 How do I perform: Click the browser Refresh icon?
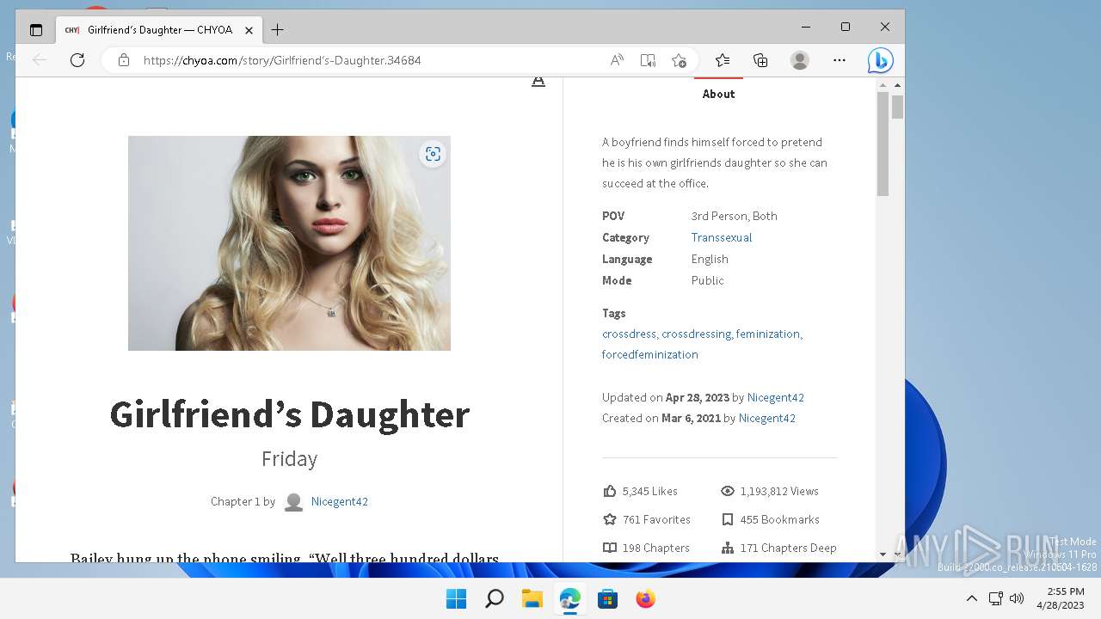click(x=77, y=60)
